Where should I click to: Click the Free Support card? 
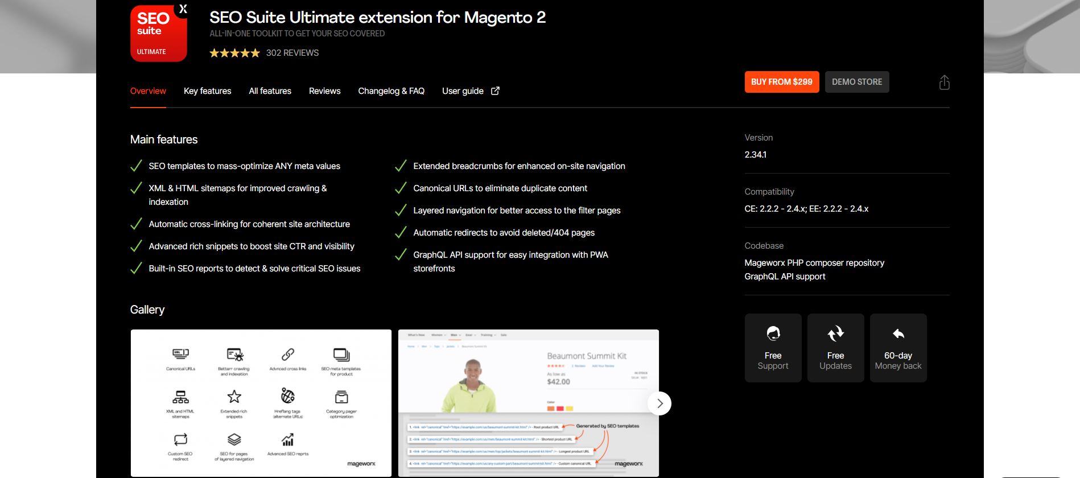coord(773,348)
